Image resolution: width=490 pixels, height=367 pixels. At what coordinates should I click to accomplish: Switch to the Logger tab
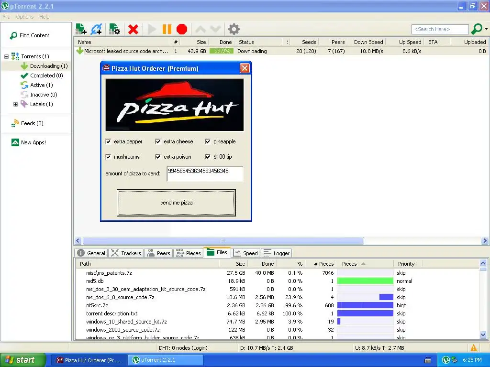point(277,253)
